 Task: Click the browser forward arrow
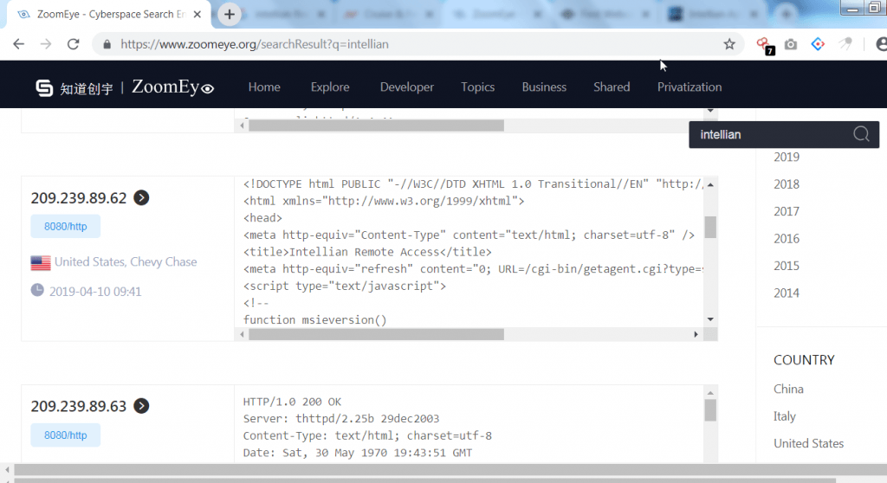tap(46, 44)
